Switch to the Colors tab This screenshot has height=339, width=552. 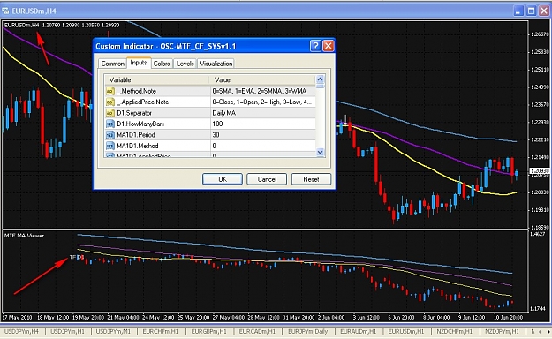(x=162, y=64)
